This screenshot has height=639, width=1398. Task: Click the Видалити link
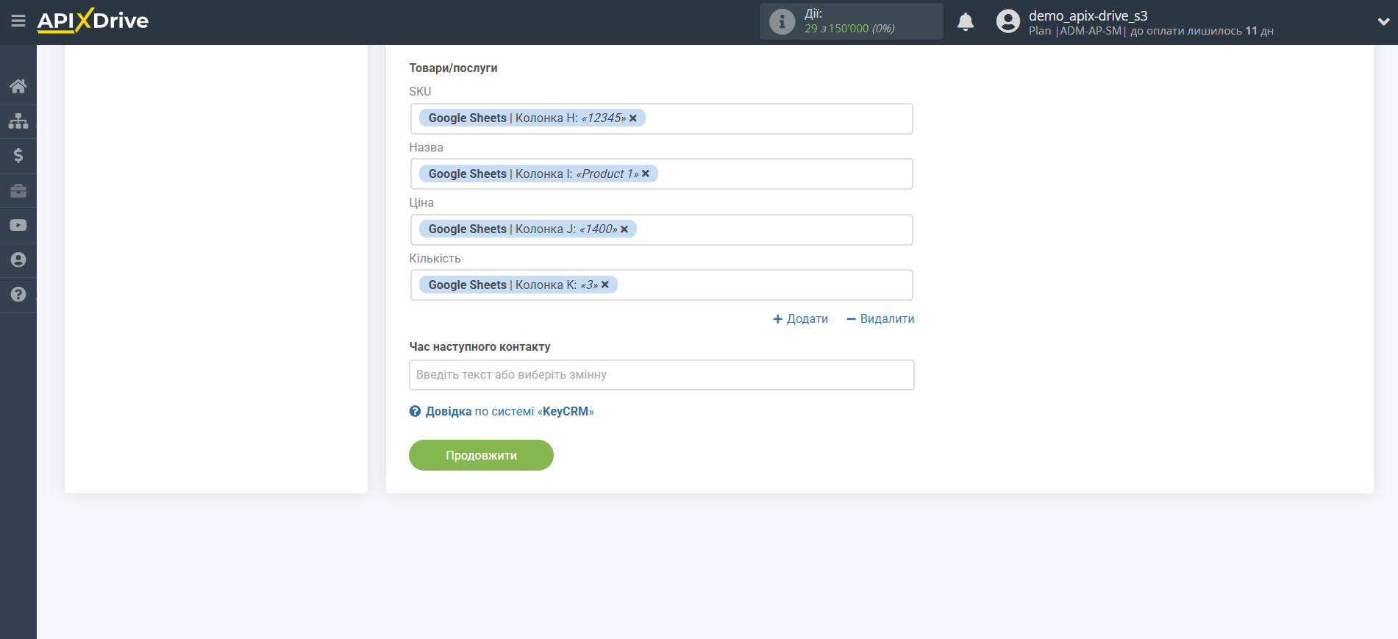(x=880, y=318)
